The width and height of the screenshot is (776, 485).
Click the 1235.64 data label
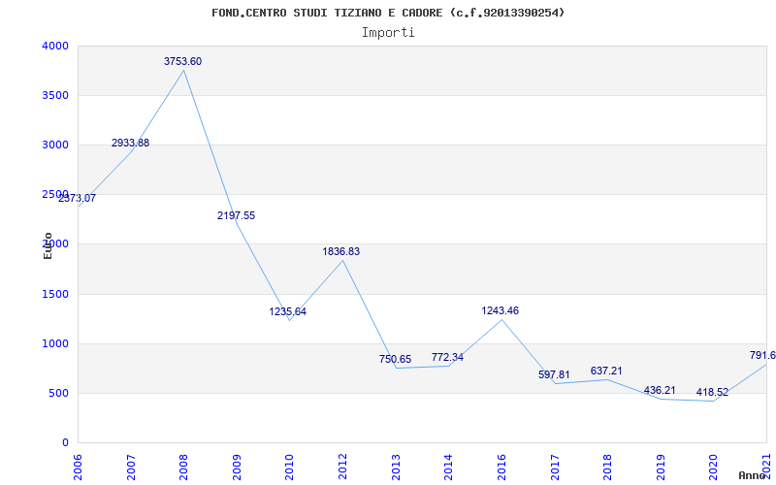click(x=287, y=311)
